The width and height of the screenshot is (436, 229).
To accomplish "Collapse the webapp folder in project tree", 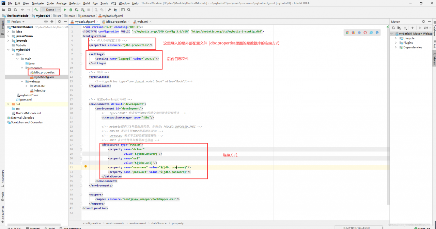I will (x=22, y=81).
